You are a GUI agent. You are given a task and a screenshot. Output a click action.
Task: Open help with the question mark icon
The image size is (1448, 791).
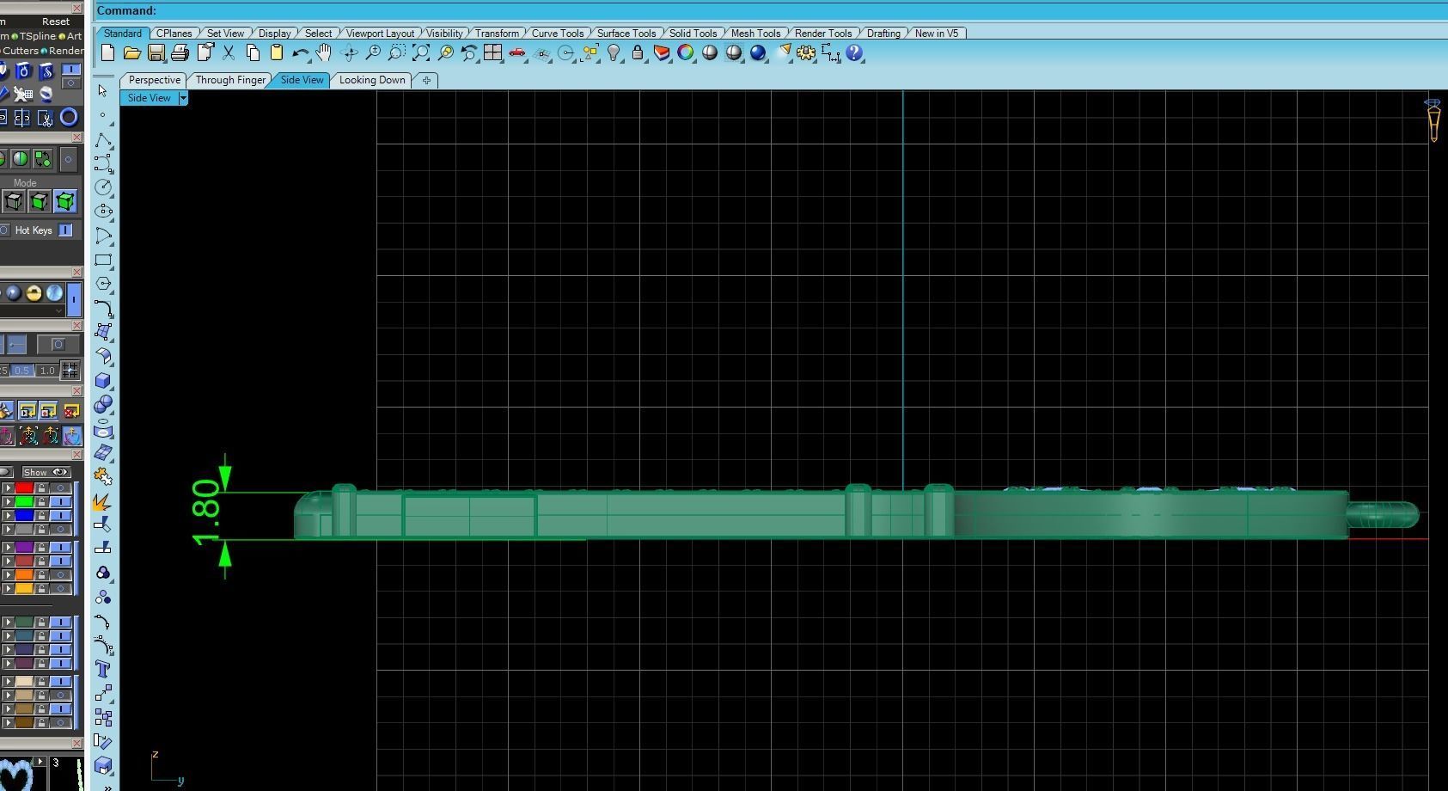pyautogui.click(x=854, y=53)
